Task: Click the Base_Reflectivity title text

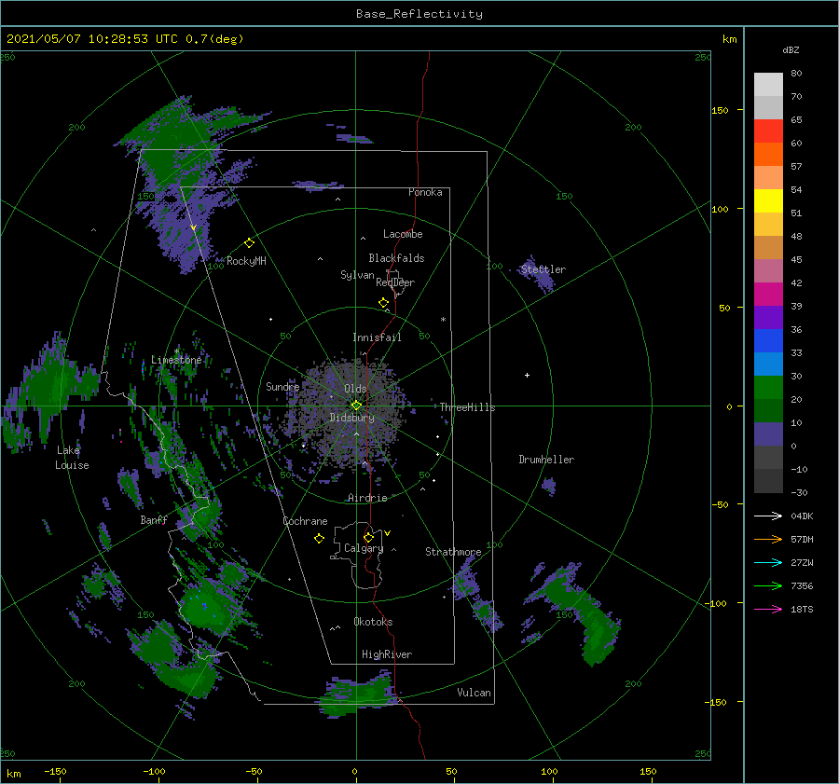Action: point(419,14)
